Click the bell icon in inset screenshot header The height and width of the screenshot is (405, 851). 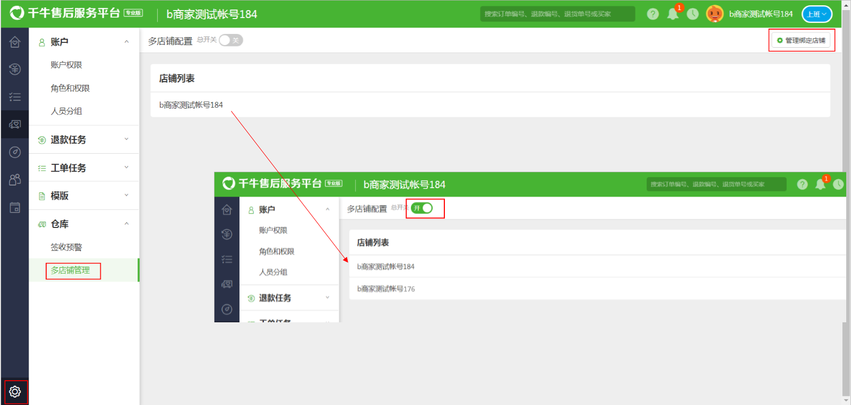click(820, 184)
